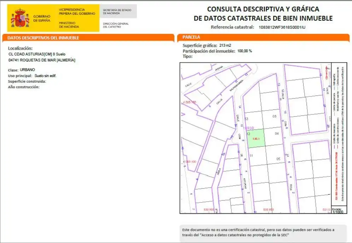352x243 pixels.
Task: Click the Gobierno de España coat of arms
Action: (x=20, y=18)
